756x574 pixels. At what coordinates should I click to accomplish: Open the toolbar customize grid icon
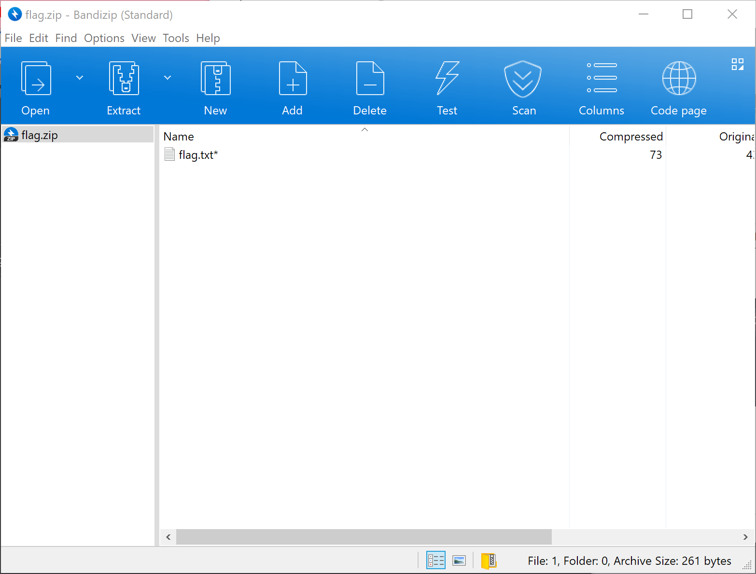pos(737,64)
